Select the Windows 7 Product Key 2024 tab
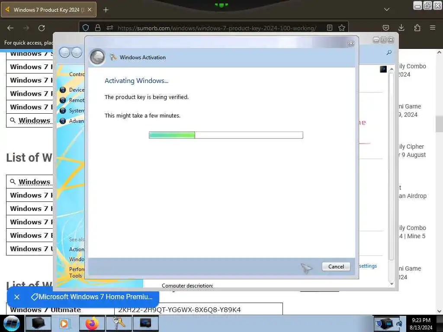Viewport: 443px width, 332px height. [48, 10]
